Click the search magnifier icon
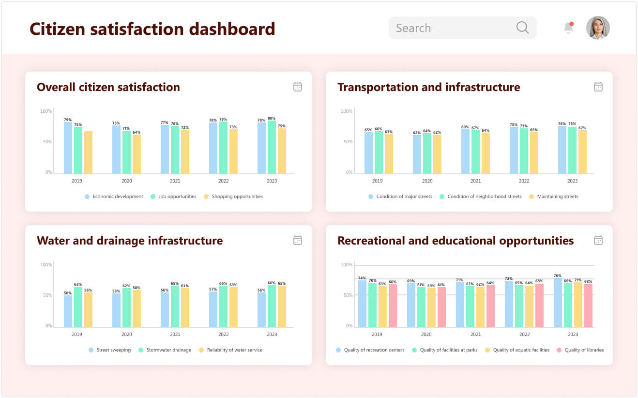Viewport: 638px width, 398px height. click(x=522, y=28)
